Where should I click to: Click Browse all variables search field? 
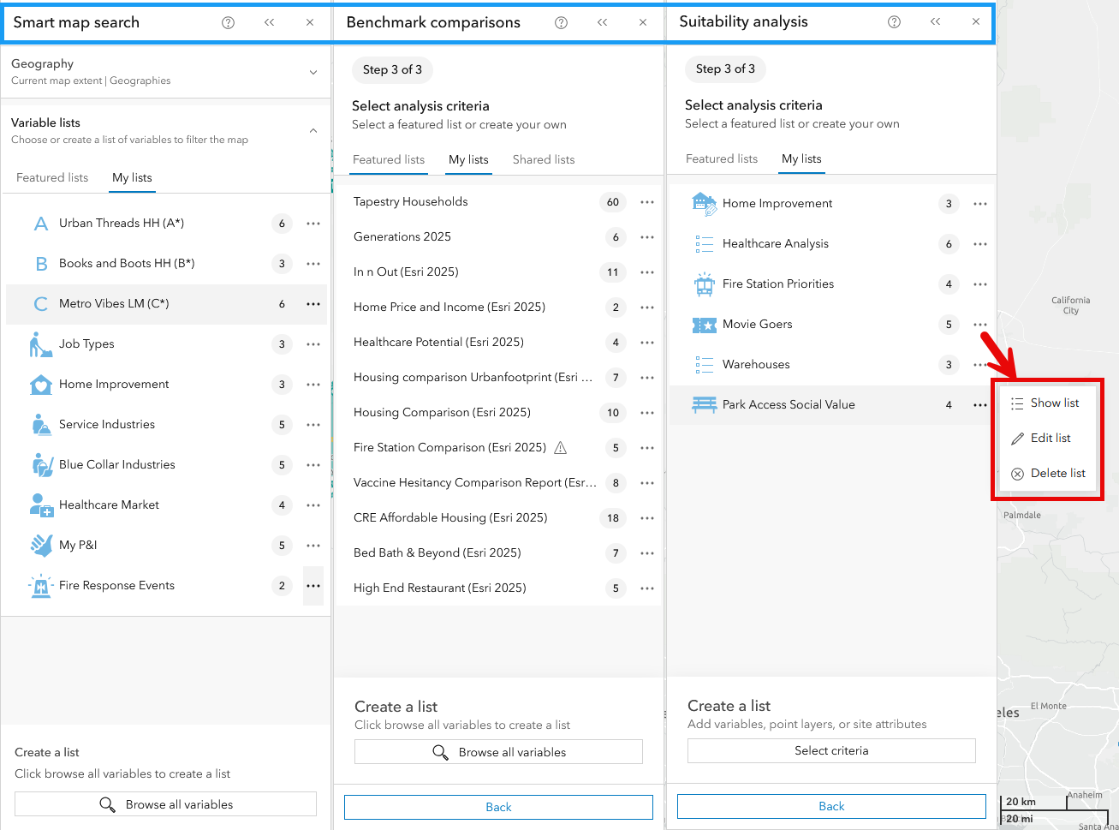[x=165, y=803]
